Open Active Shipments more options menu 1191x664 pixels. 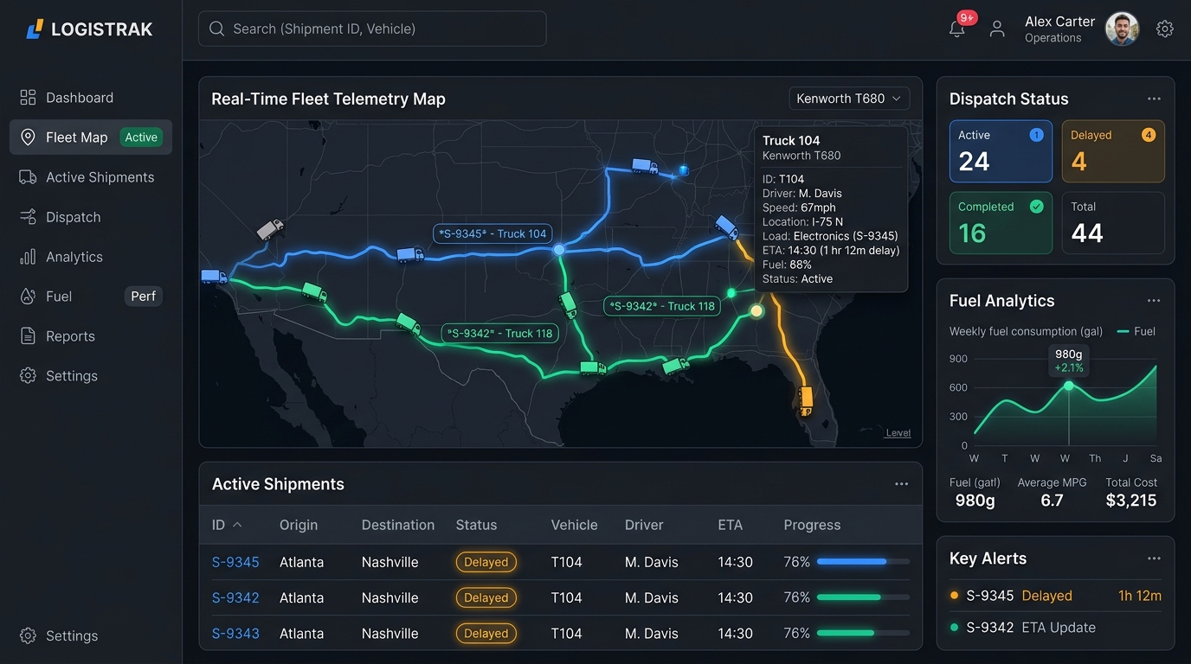point(901,484)
